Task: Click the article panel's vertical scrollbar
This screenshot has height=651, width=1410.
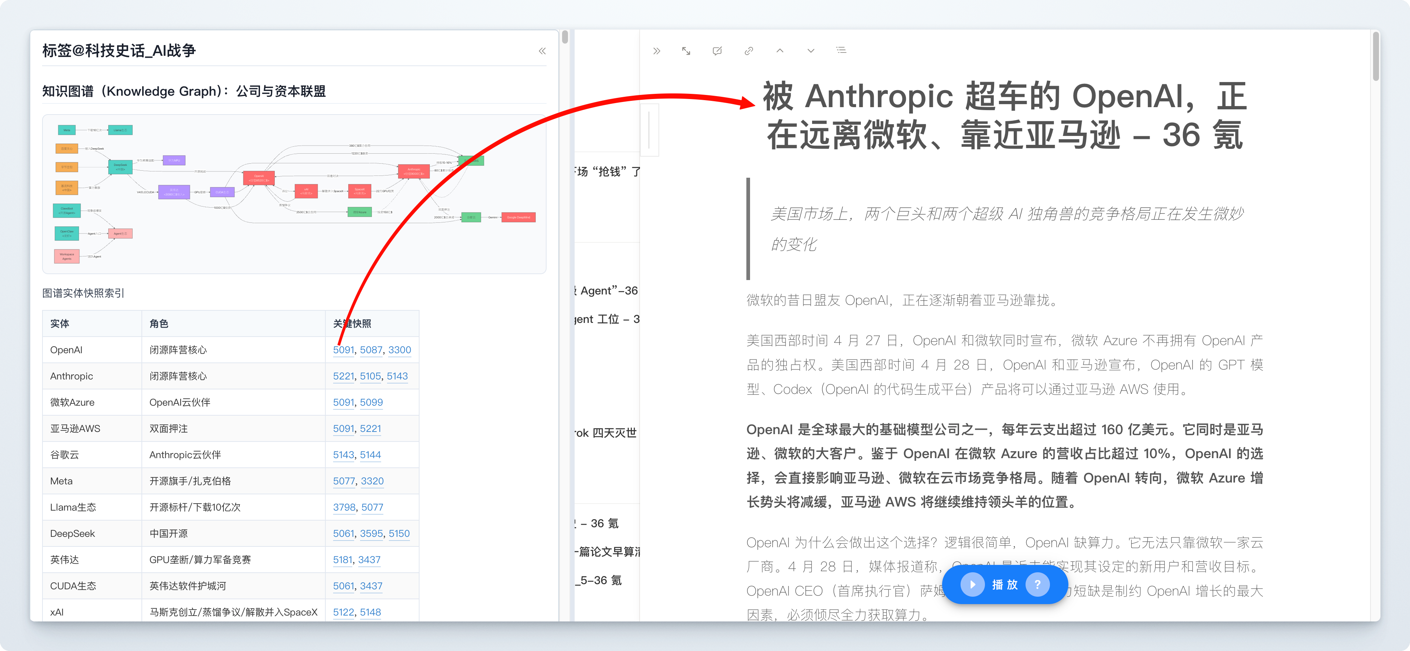Action: (1376, 57)
